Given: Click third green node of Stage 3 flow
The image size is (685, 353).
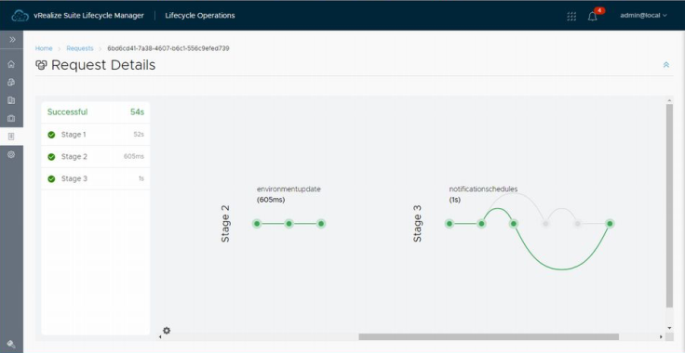Looking at the screenshot, I should [x=514, y=224].
